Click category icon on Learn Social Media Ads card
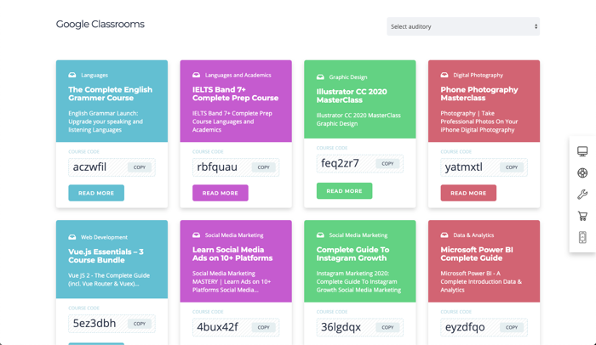Screen dimensions: 596x345 196,235
